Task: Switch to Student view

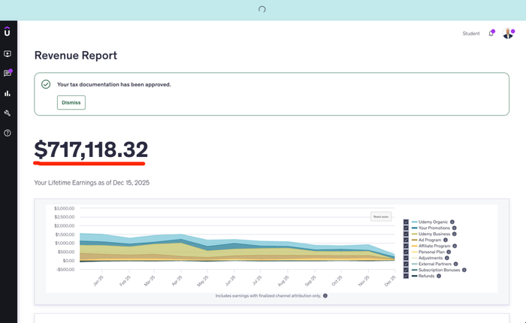Action: (x=471, y=34)
